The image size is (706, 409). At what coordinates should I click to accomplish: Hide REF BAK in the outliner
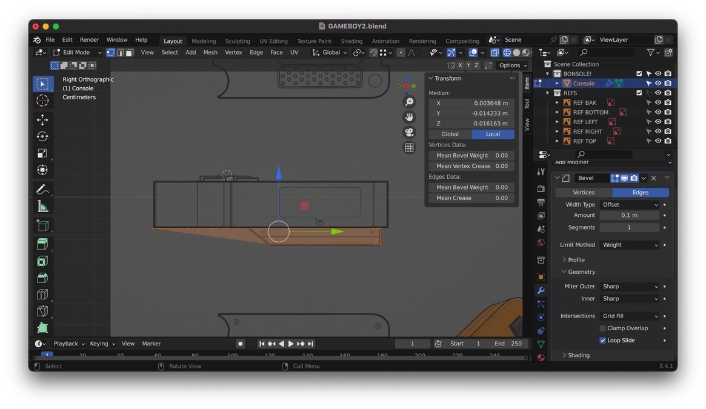[x=658, y=102]
